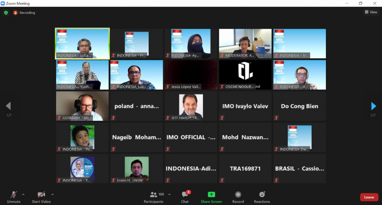This screenshot has height=205, width=382.
Task: Click muted mic icon on Do Cong Bien tile
Action: pos(276,118)
